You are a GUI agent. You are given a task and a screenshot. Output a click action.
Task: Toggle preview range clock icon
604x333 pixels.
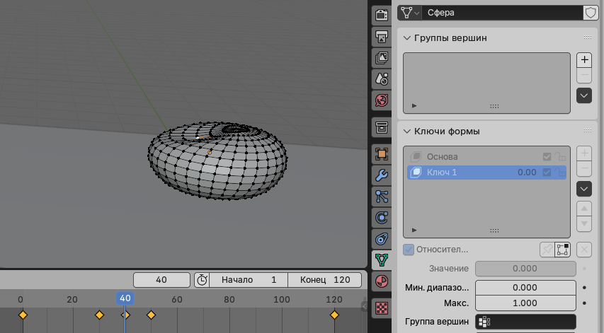click(202, 280)
